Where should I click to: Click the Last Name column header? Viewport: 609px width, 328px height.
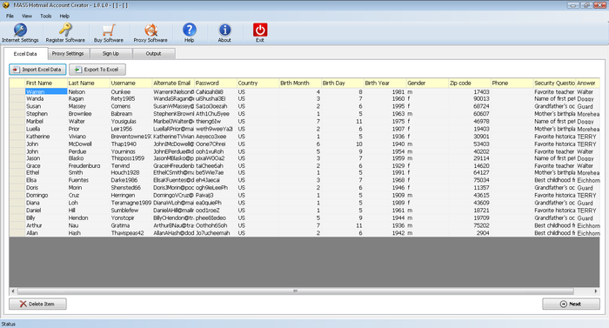click(89, 84)
